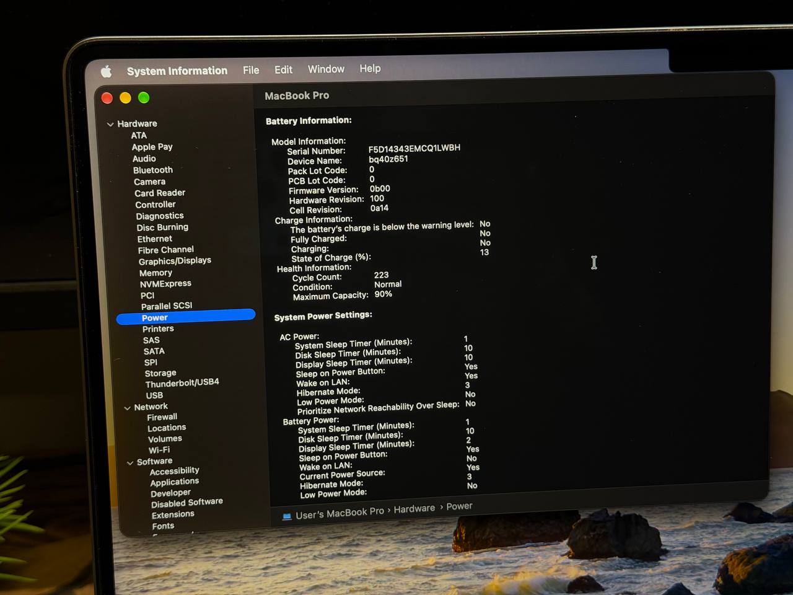Collapse the Software section chevron
The width and height of the screenshot is (793, 595).
click(130, 463)
